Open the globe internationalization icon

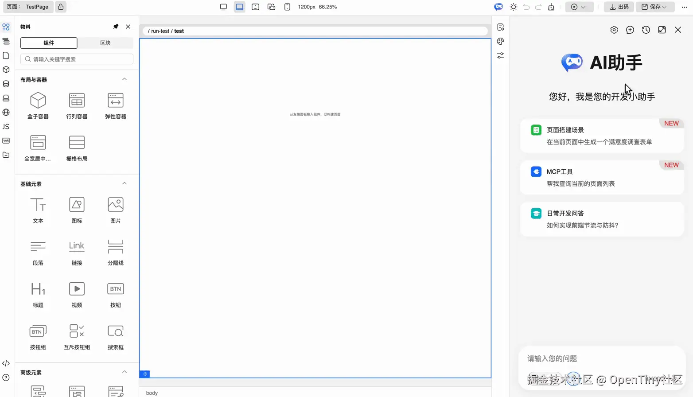(6, 112)
